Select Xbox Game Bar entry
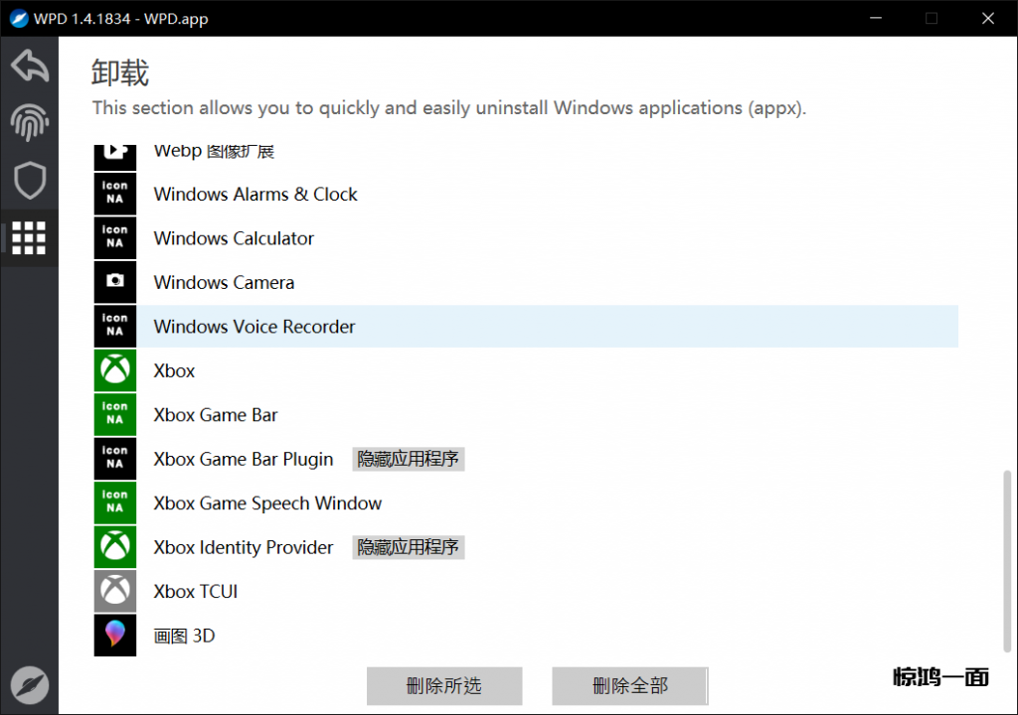Image resolution: width=1018 pixels, height=715 pixels. coord(216,415)
